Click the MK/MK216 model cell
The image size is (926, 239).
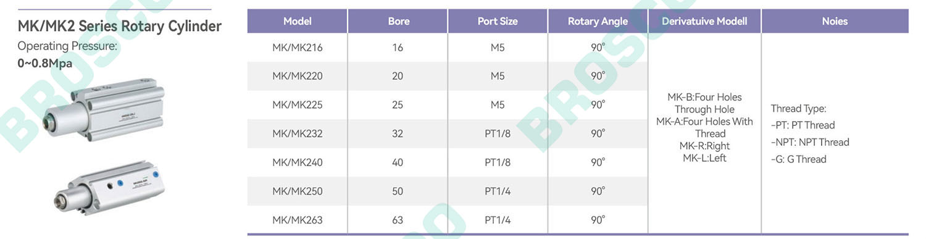tap(298, 48)
